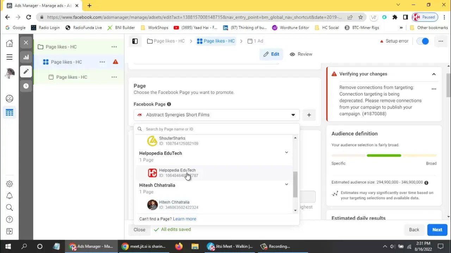Click the search magnifier in left sidebar
This screenshot has width=451, height=253.
click(10, 208)
